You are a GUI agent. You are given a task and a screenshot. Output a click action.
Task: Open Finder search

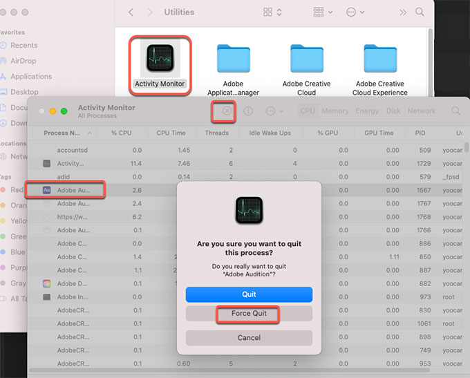pos(420,12)
